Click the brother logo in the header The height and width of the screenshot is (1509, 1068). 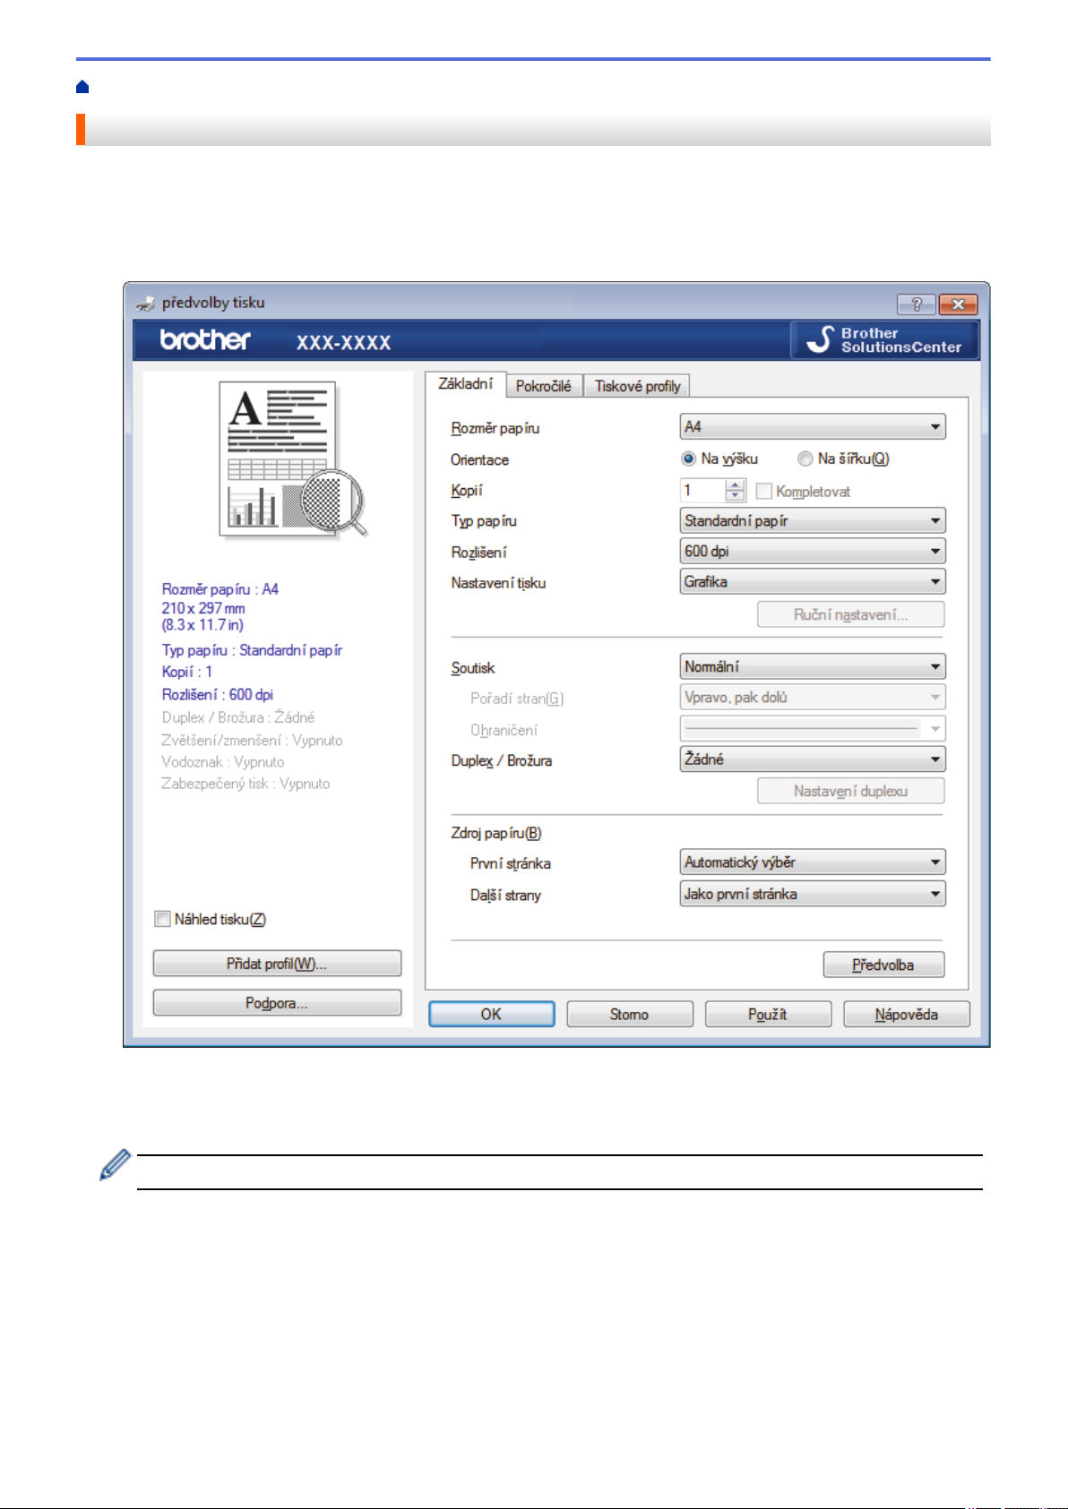click(205, 340)
